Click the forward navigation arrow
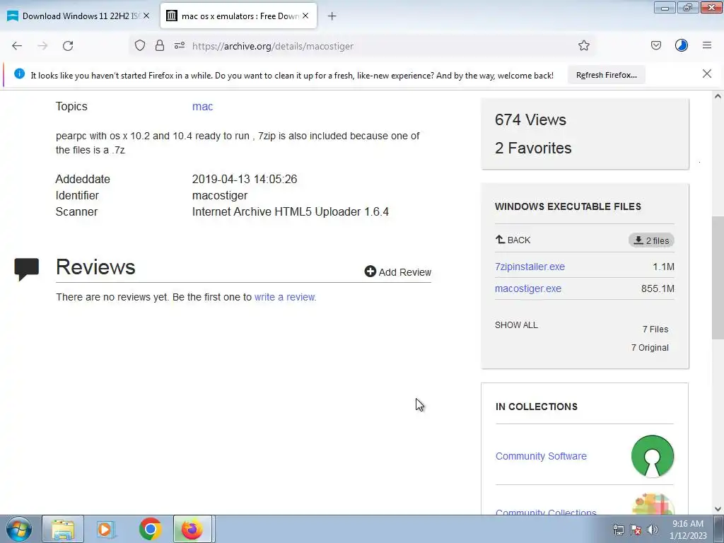The image size is (724, 543). pos(42,46)
